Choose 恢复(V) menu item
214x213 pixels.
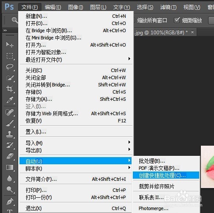pos(76,121)
